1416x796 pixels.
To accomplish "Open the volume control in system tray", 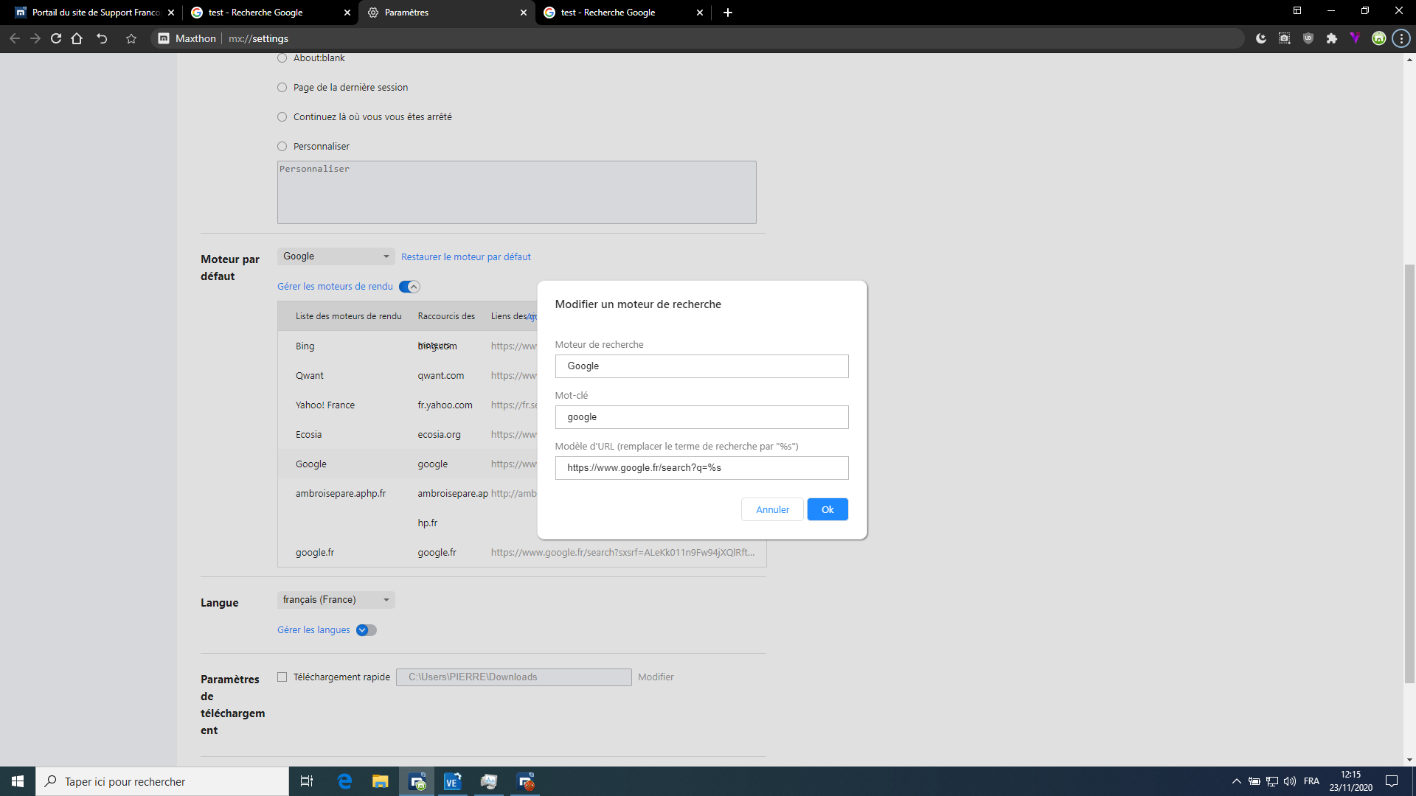I will pyautogui.click(x=1290, y=781).
